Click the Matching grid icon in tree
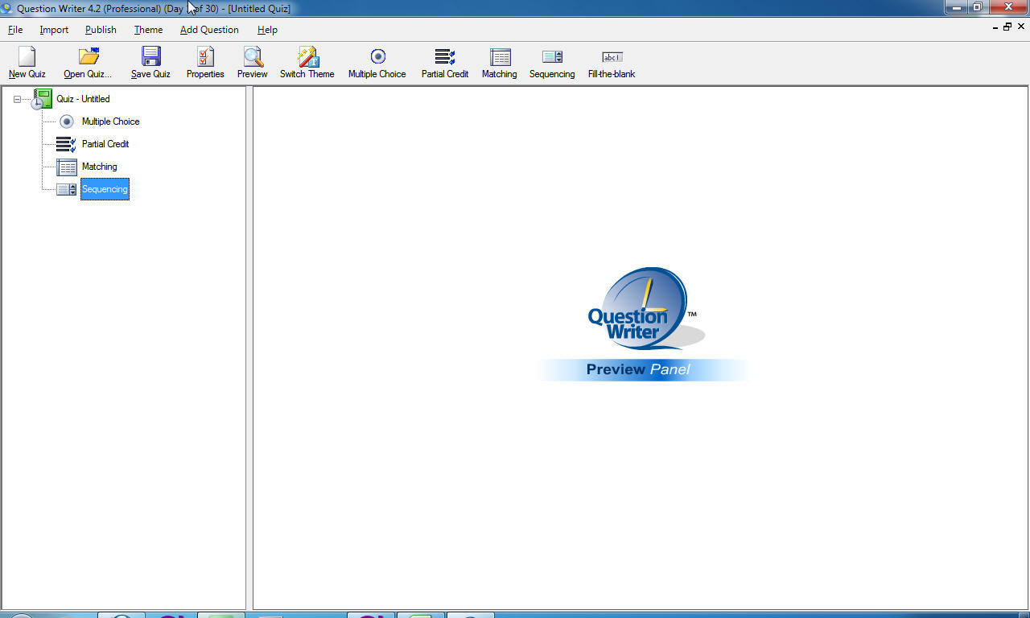Viewport: 1030px width, 618px height. [67, 167]
